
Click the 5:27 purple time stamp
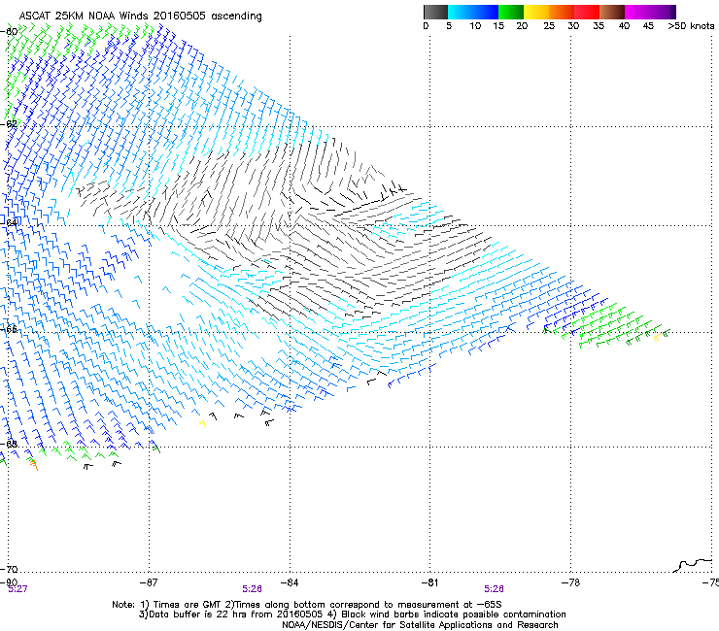[17, 589]
